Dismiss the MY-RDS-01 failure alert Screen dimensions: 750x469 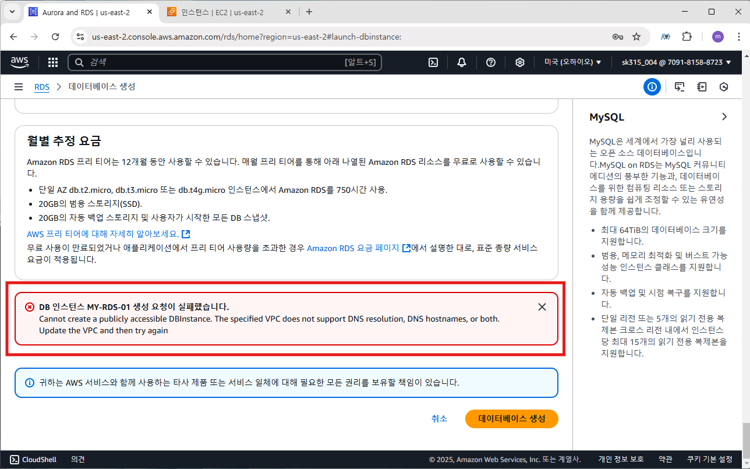(x=542, y=307)
